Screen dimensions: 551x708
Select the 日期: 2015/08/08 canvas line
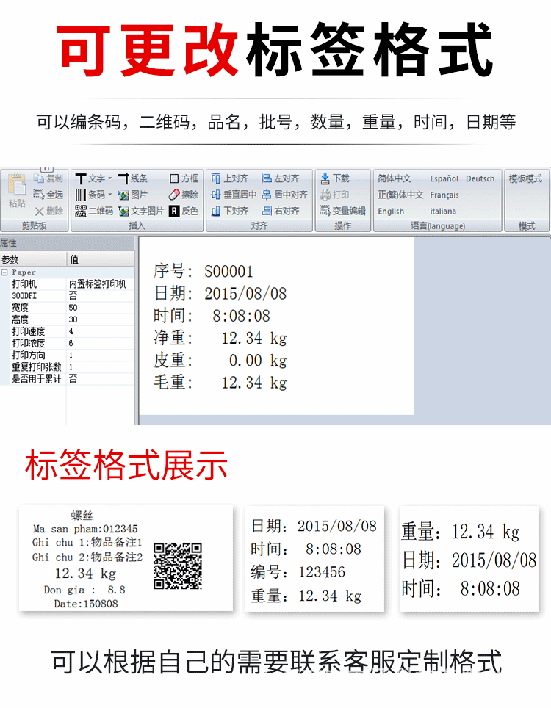[220, 294]
